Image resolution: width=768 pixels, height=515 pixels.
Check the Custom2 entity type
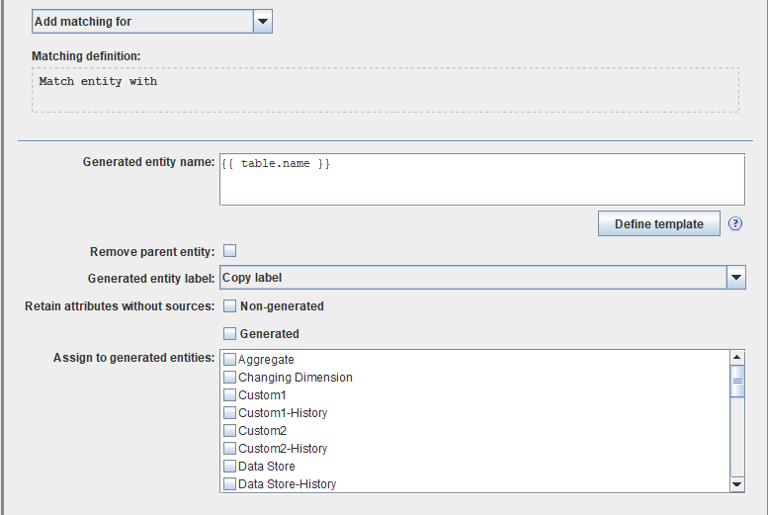pyautogui.click(x=229, y=431)
